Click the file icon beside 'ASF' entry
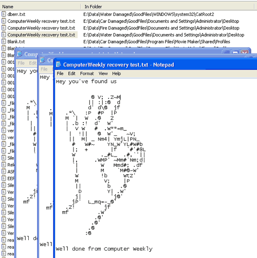The width and height of the screenshot is (257, 258). click(4, 171)
